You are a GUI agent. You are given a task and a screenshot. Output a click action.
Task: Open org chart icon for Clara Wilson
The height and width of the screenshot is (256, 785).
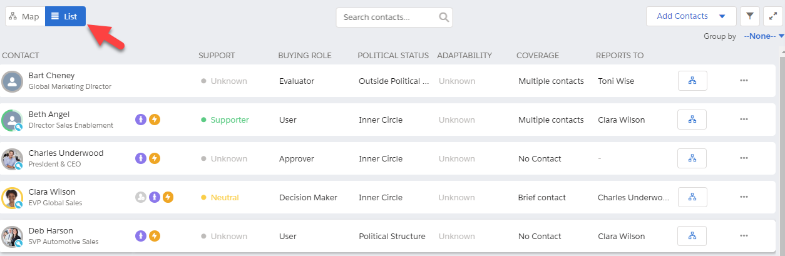(x=692, y=197)
